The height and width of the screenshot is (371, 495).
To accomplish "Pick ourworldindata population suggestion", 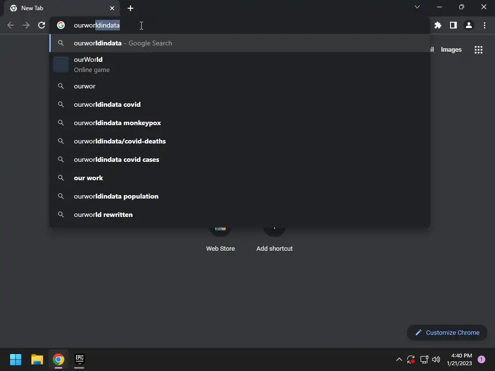I will point(240,196).
